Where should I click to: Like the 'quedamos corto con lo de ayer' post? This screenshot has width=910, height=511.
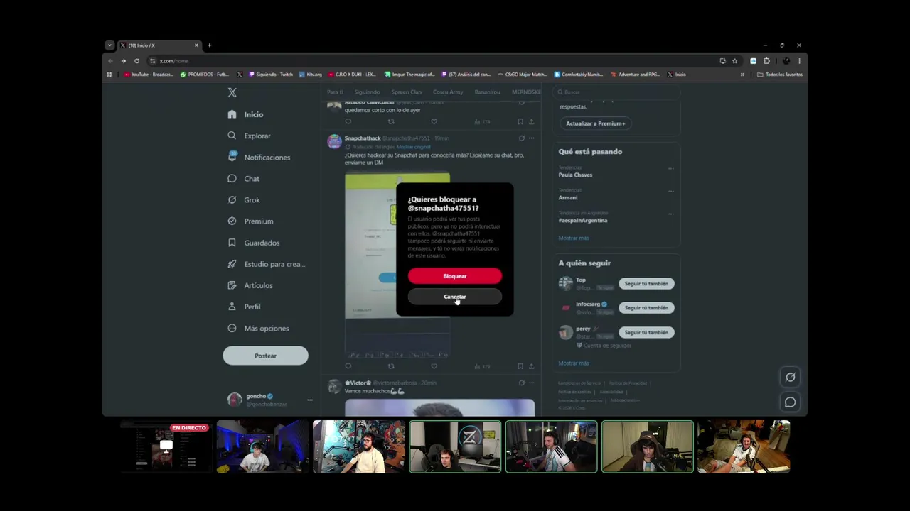434,121
